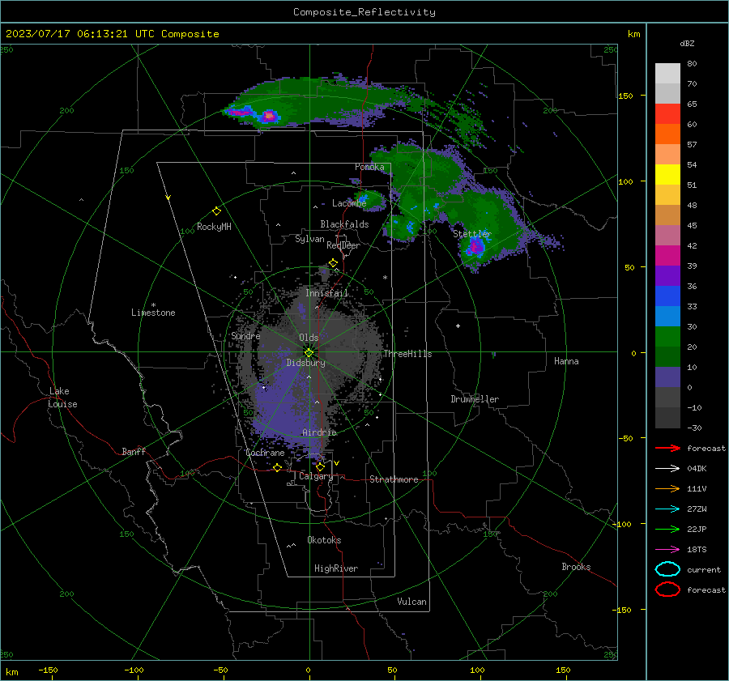Viewport: 729px width, 681px height.
Task: Pick the bright yellow 51-54 dBZ swatch
Action: pos(667,175)
